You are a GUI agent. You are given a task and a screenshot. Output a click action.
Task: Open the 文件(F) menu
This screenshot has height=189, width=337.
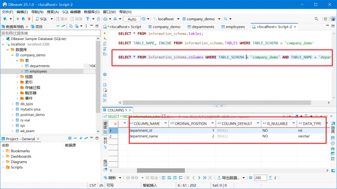7,12
